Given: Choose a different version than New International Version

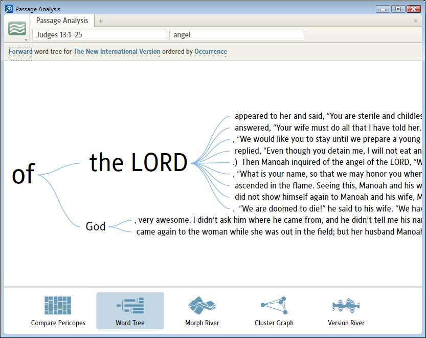Looking at the screenshot, I should tap(117, 51).
